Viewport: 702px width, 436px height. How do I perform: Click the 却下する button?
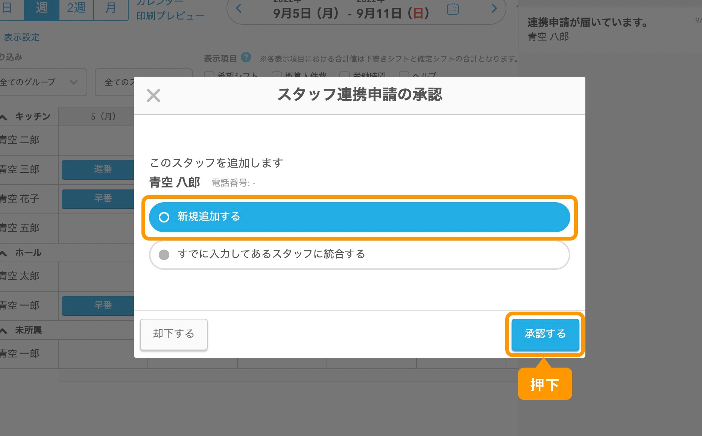click(x=173, y=334)
